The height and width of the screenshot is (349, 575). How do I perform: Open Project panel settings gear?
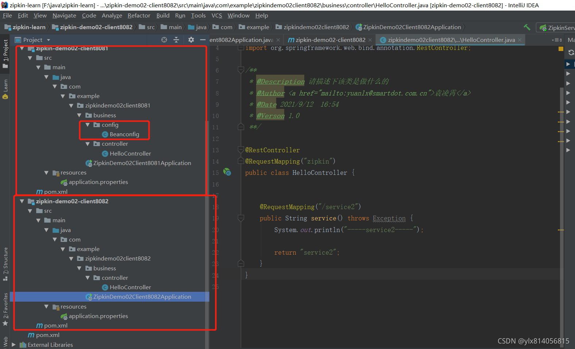[x=191, y=40]
